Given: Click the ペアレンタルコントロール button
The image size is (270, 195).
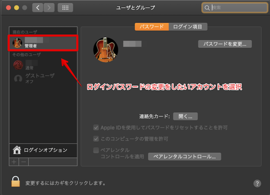Looking at the screenshot, I should click(x=184, y=156).
